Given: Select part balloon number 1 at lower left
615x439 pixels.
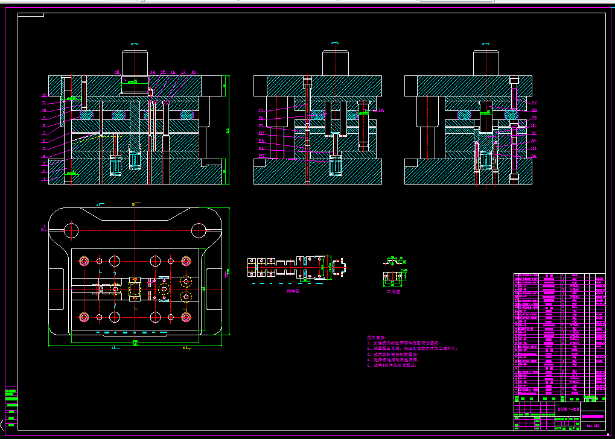Looking at the screenshot, I should coord(44,179).
